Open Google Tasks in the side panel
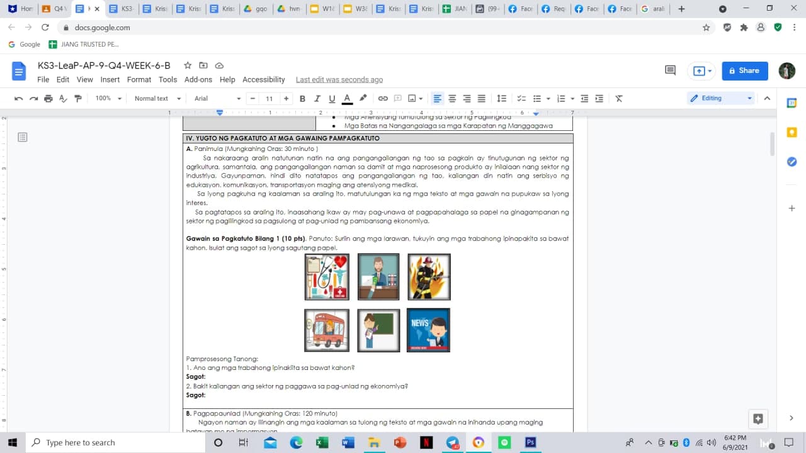This screenshot has width=806, height=453. click(x=792, y=162)
